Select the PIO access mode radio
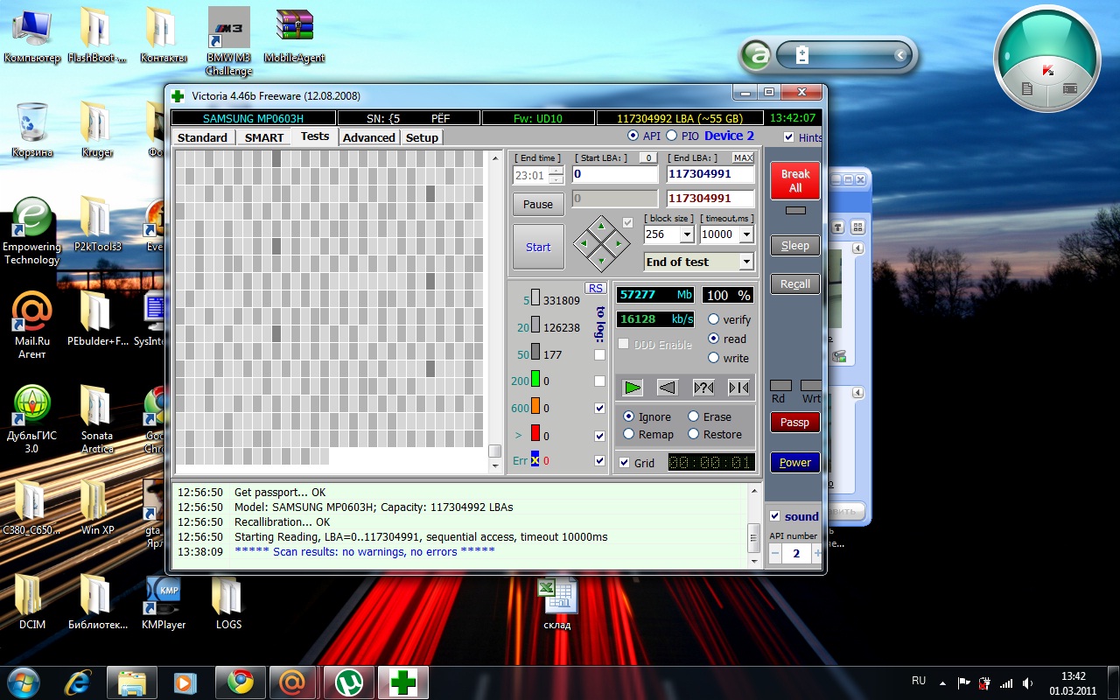The image size is (1120, 700). point(672,136)
